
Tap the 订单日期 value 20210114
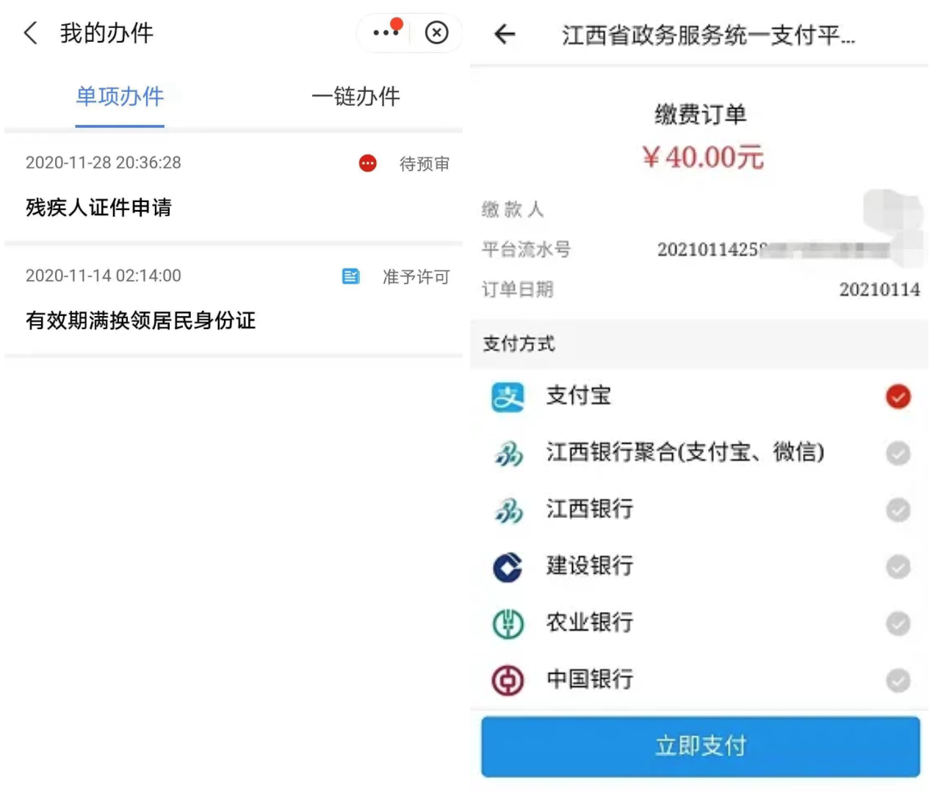pos(879,289)
